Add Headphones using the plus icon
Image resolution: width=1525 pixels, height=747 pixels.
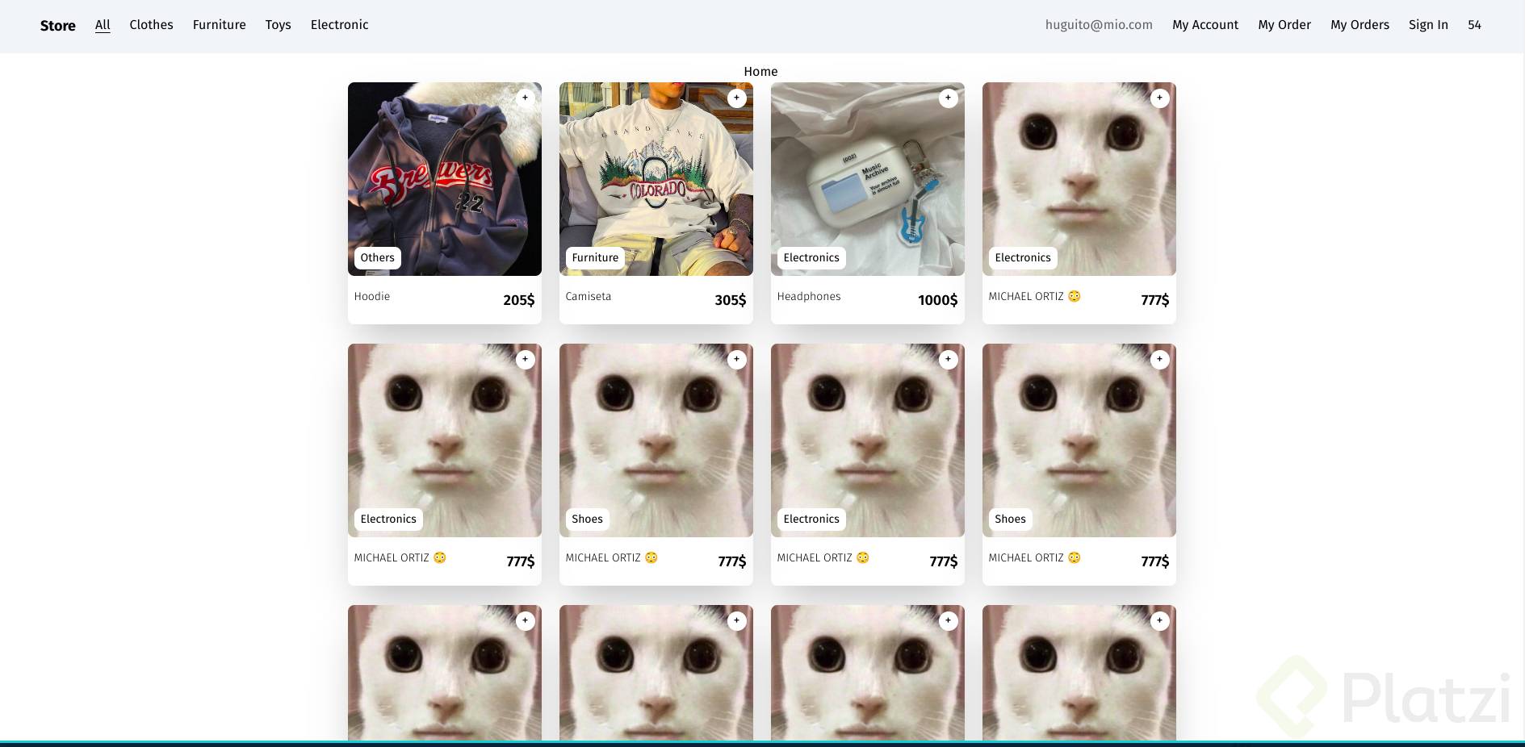point(949,98)
